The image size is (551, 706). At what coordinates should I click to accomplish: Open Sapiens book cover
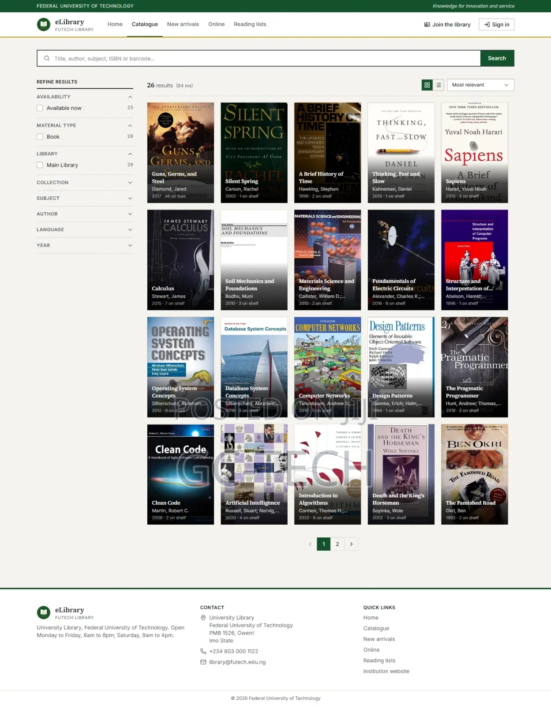475,153
